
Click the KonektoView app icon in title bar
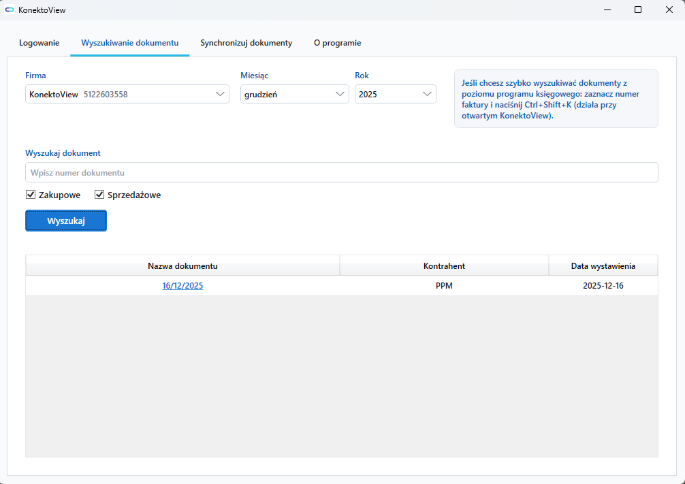pyautogui.click(x=10, y=10)
